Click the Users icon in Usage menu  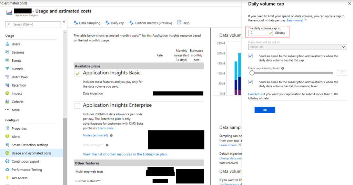(x=8, y=44)
